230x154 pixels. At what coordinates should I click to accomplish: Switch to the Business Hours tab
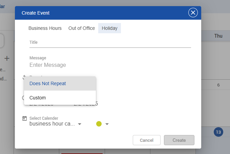tap(45, 28)
